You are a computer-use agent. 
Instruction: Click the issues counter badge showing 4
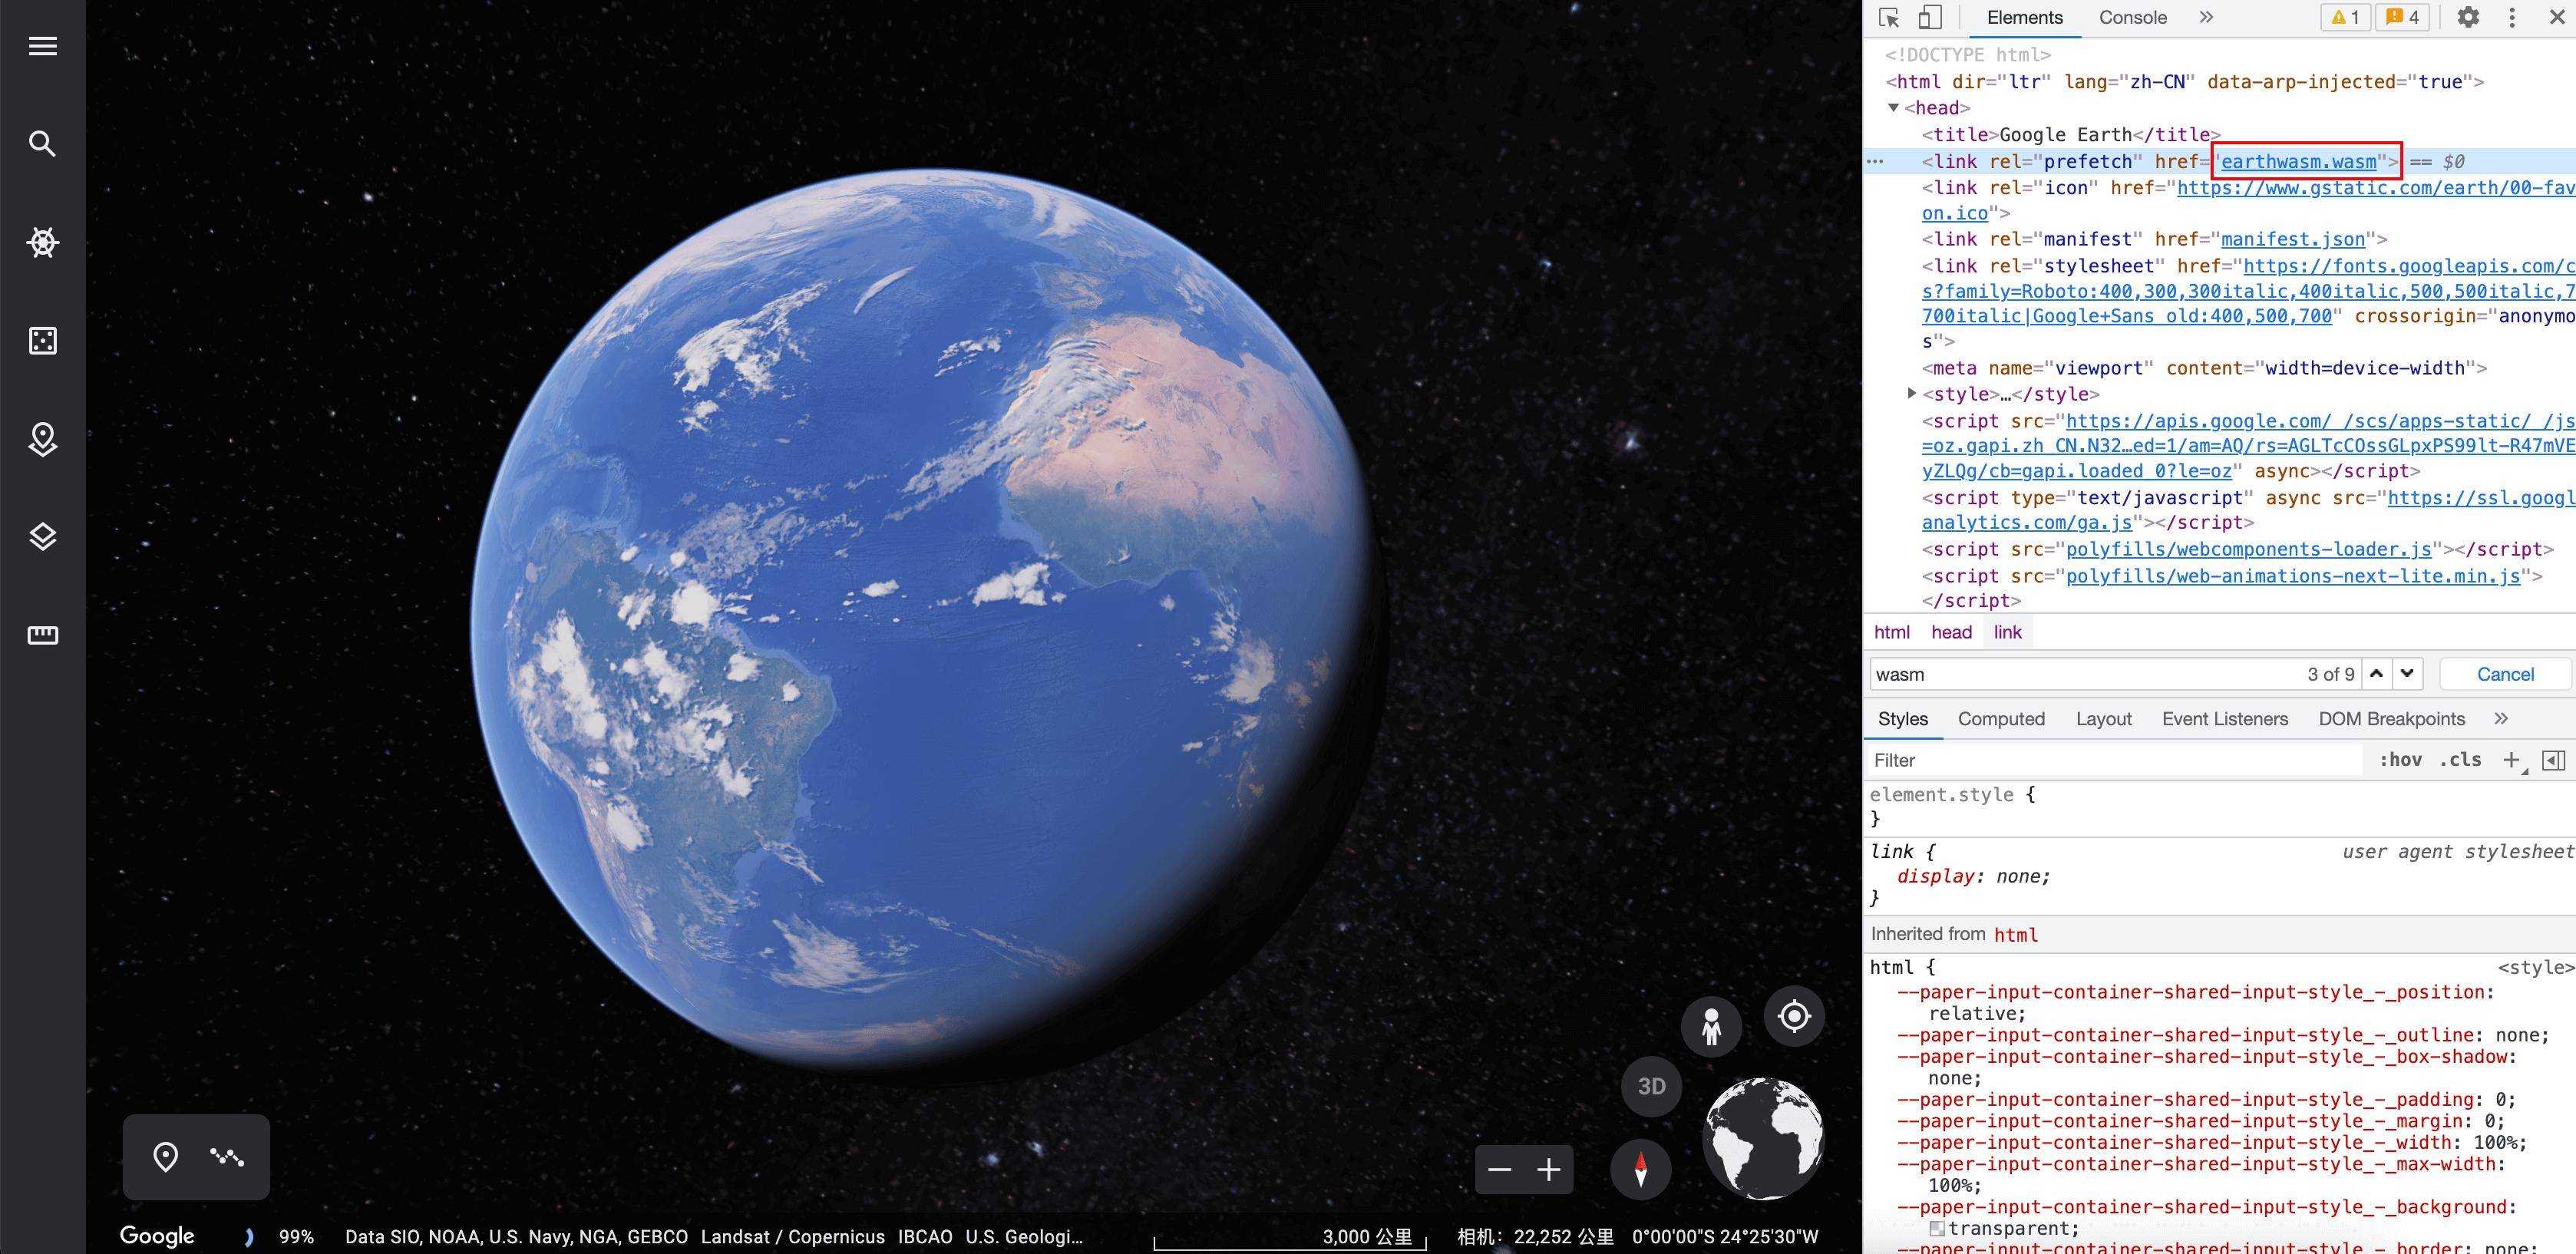tap(2401, 18)
